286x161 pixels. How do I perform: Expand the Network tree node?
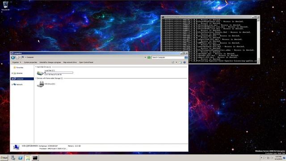coord(12,85)
